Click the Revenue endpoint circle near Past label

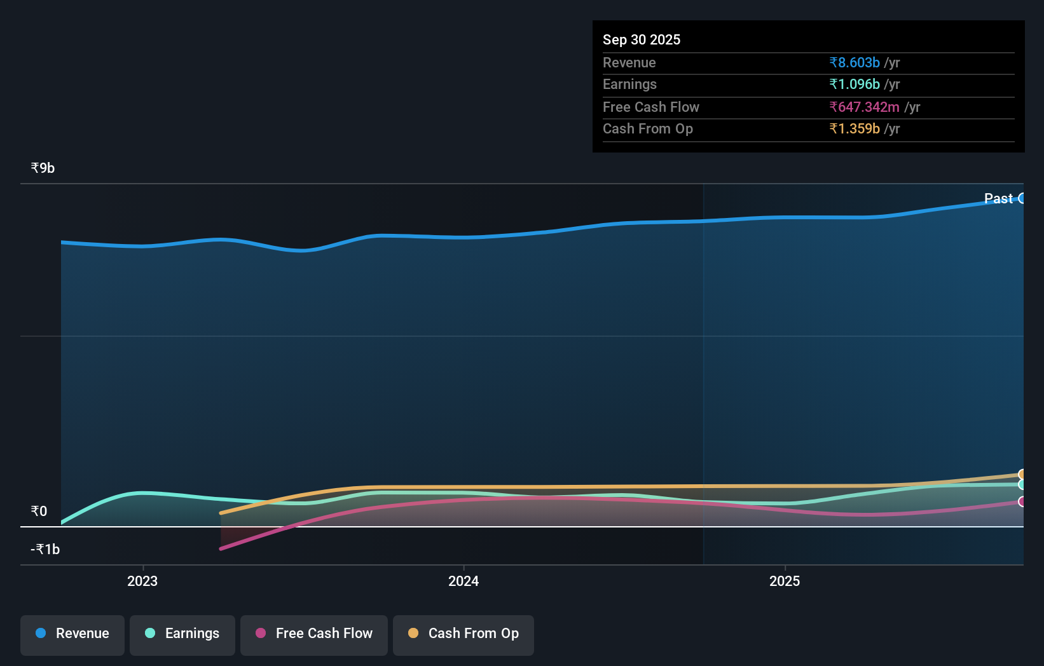click(1022, 199)
